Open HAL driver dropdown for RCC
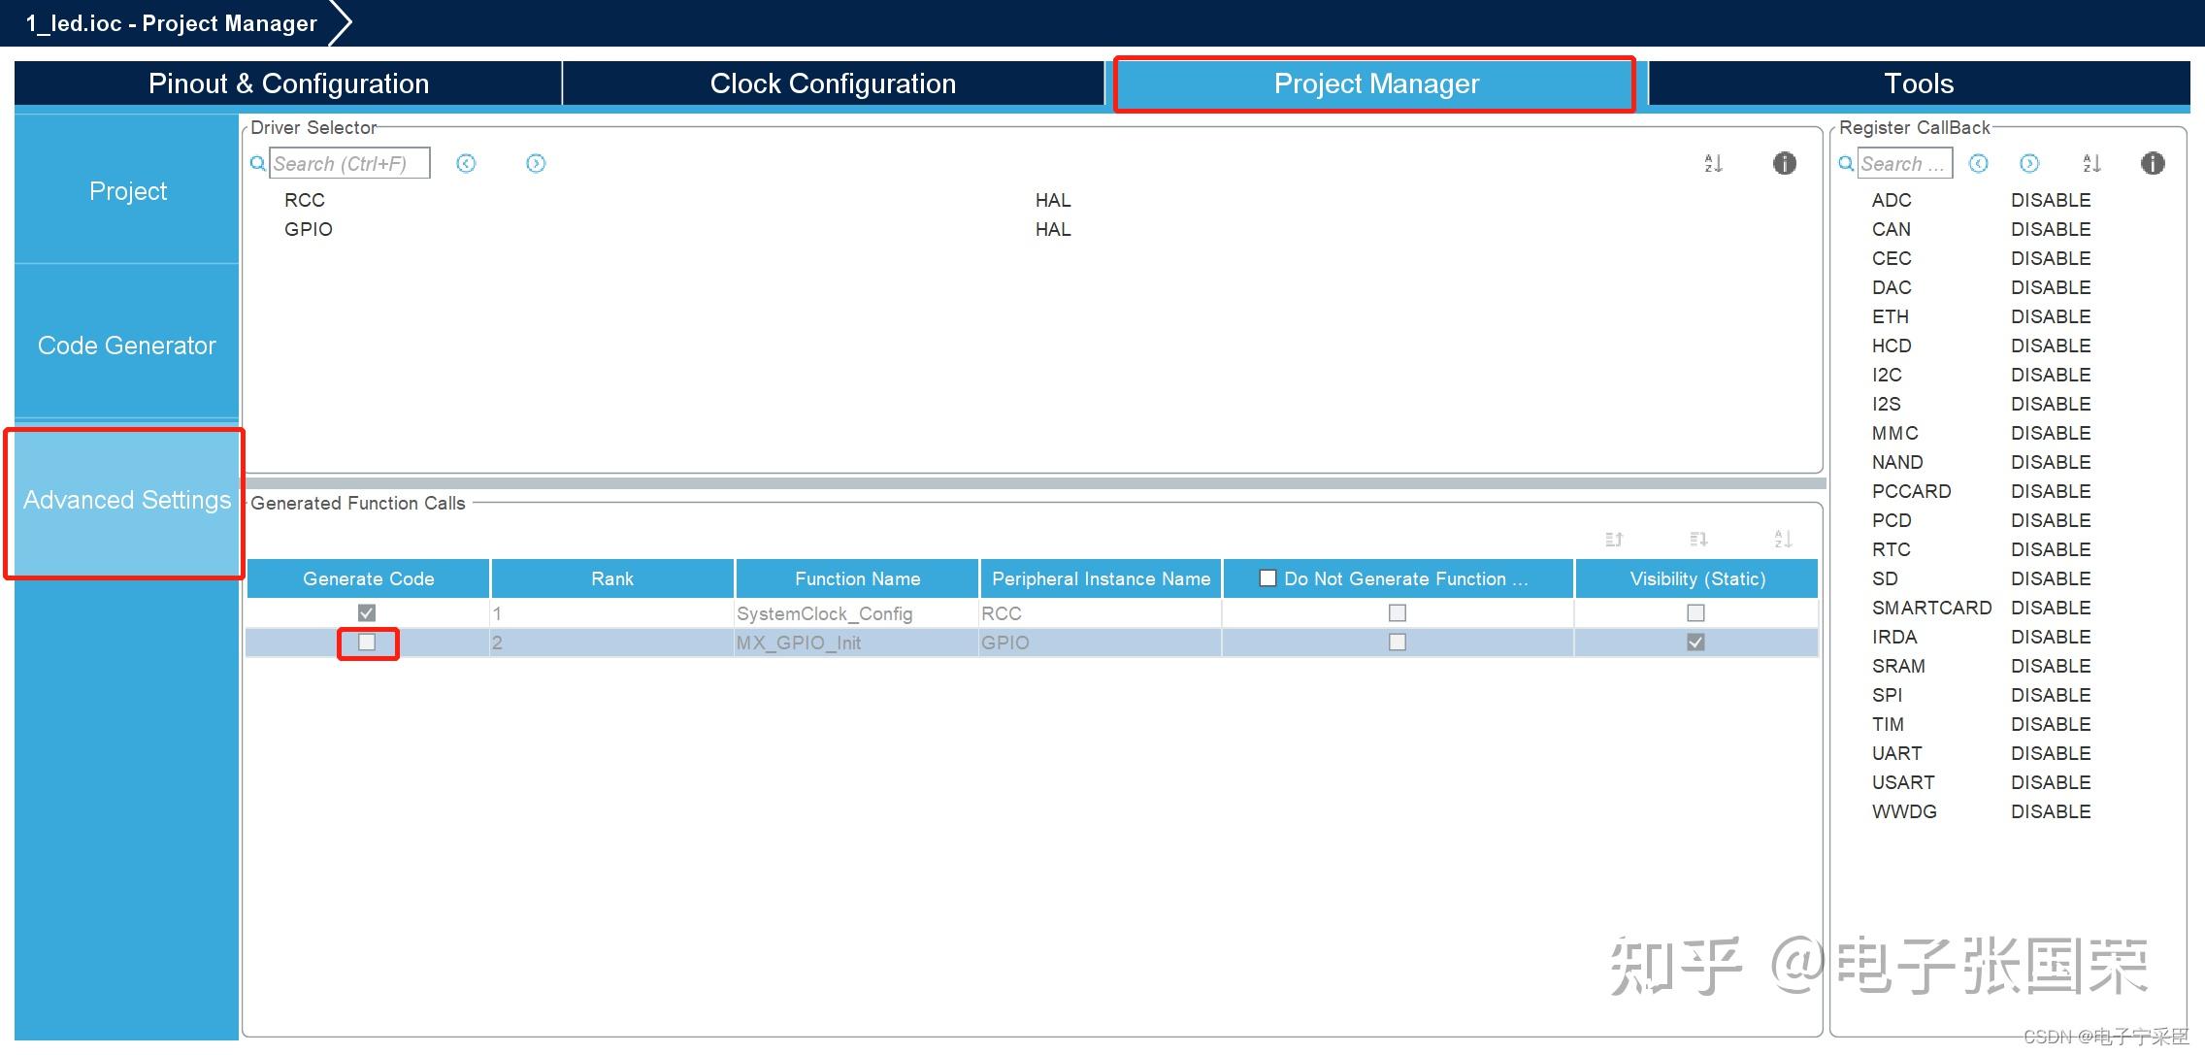The image size is (2205, 1055). 1053,200
